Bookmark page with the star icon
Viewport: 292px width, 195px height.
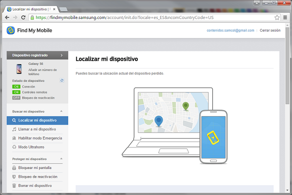277,17
